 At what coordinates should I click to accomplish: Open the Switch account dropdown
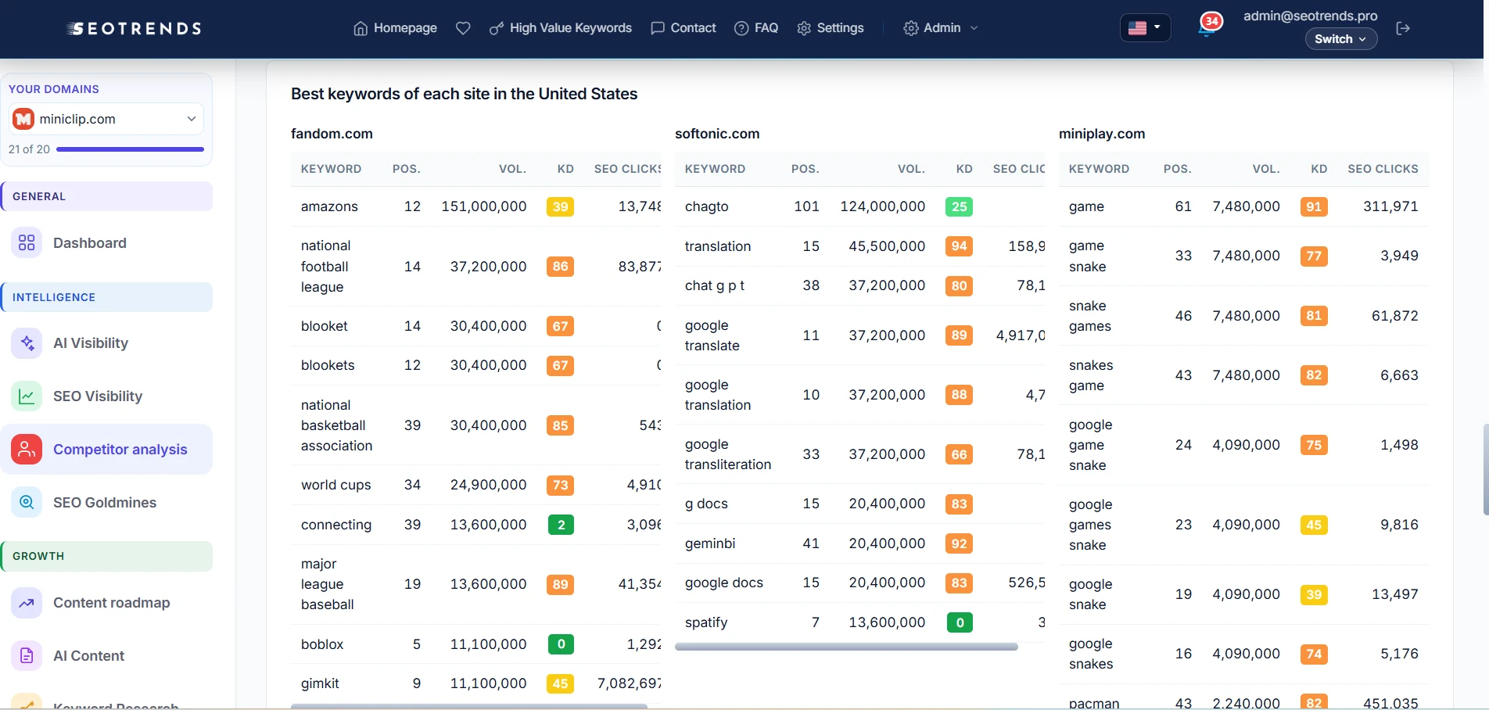(x=1340, y=39)
